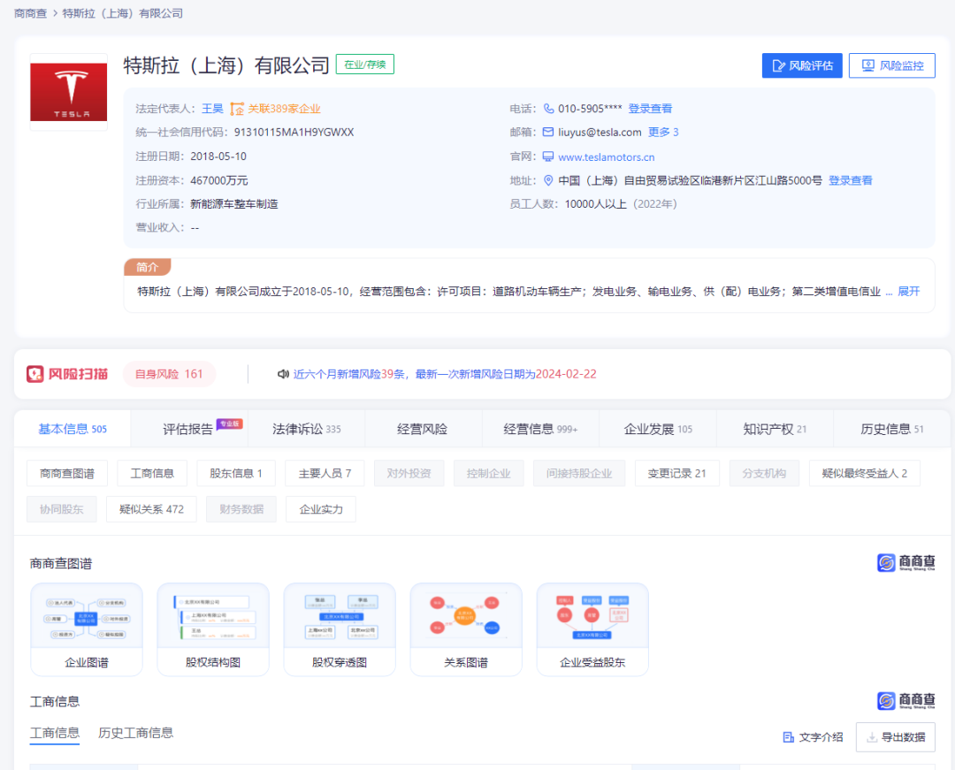This screenshot has height=770, width=955.
Task: Select the 变更记录 21 filter tag
Action: pos(676,473)
